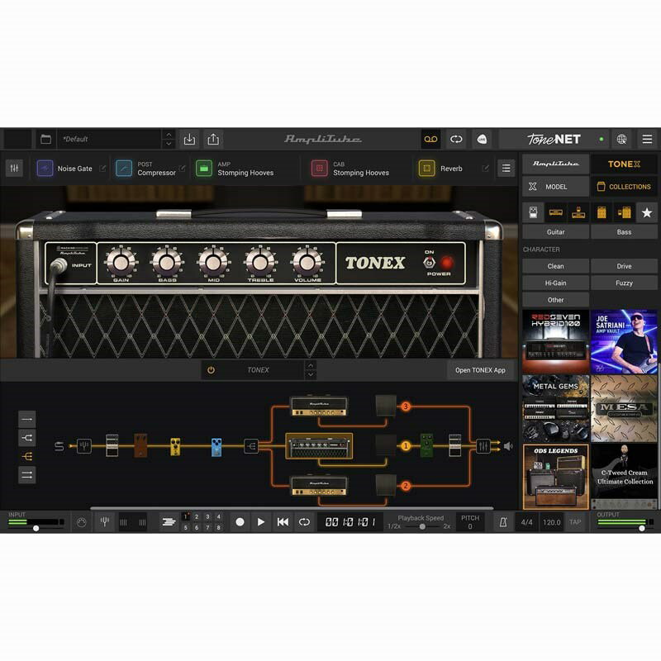This screenshot has width=661, height=661.
Task: Open the TONEX model selector arrows
Action: (x=311, y=369)
